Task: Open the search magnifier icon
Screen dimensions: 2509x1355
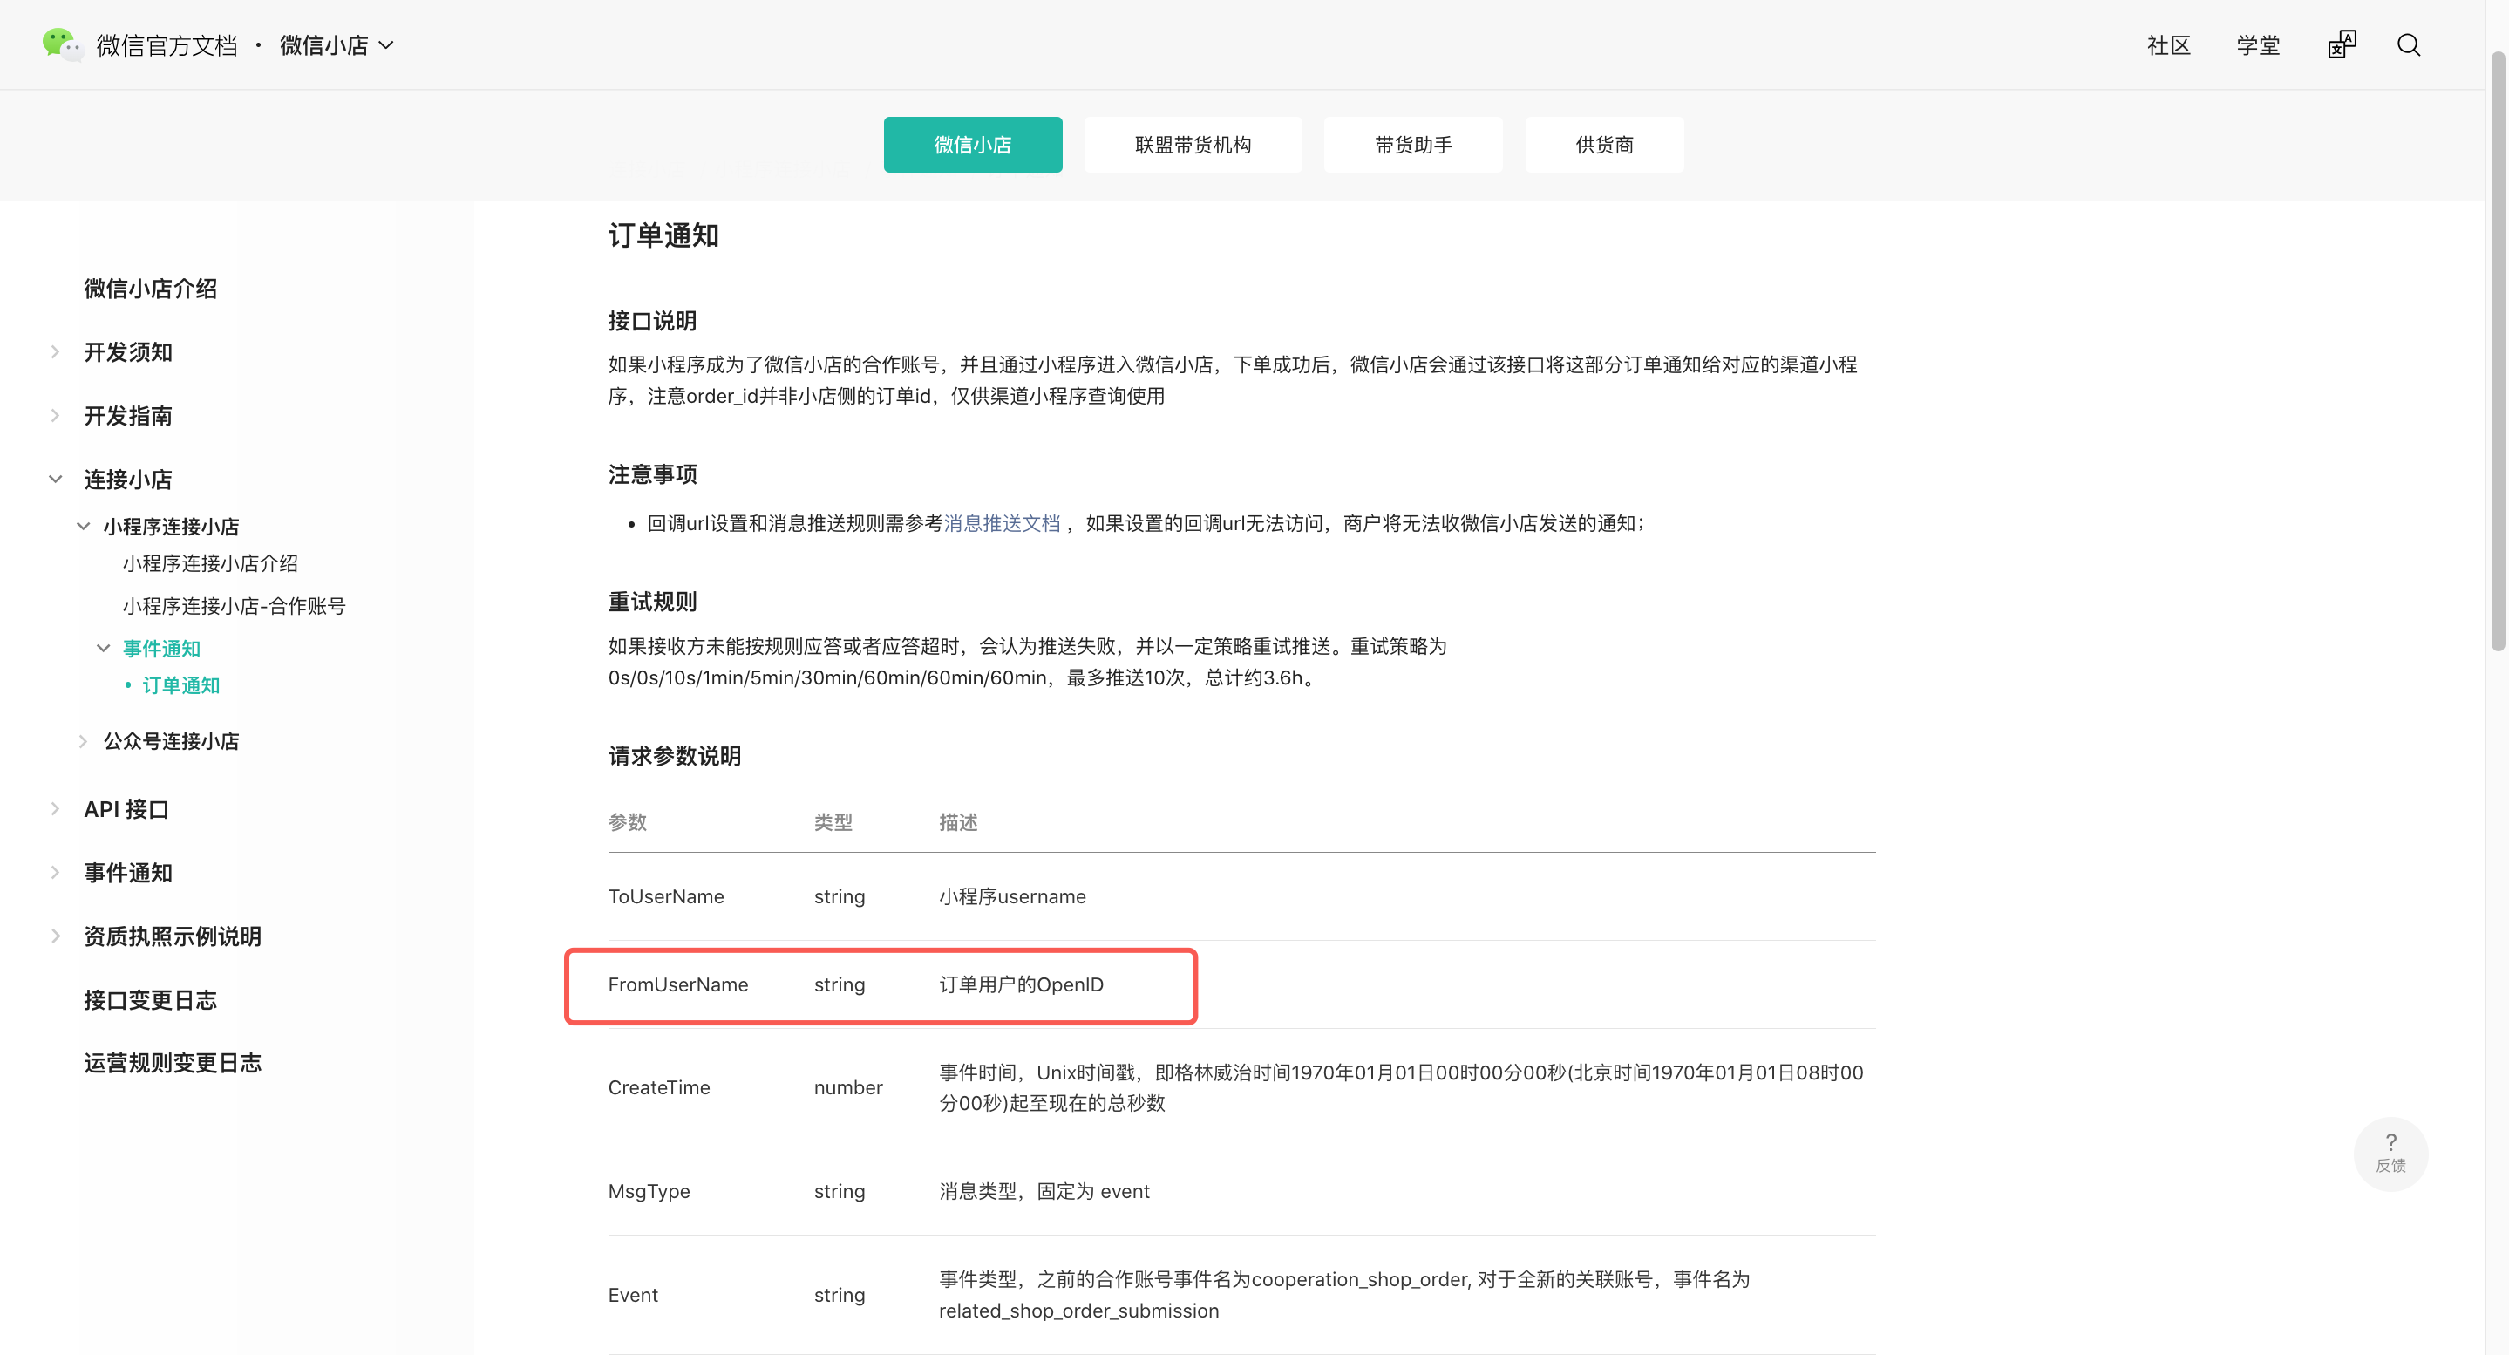Action: click(x=2408, y=46)
